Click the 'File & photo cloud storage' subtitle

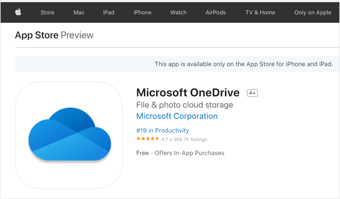(185, 105)
